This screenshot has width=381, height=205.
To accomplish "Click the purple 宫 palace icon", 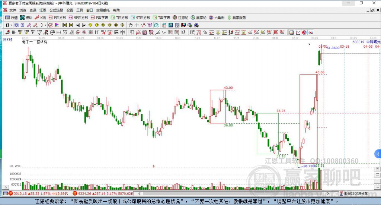I will tap(150, 25).
